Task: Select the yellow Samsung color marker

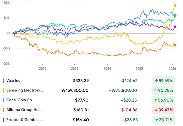Action: coord(3,90)
